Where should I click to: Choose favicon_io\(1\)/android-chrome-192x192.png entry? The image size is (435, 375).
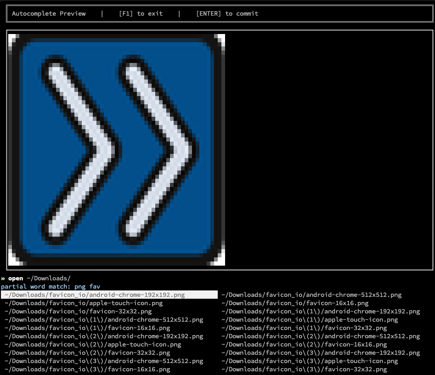[321, 311]
